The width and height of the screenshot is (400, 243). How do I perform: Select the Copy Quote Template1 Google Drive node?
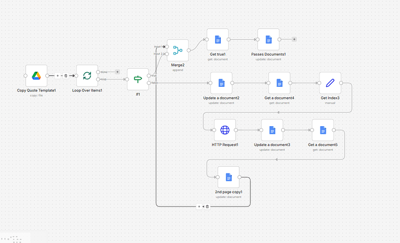(36, 76)
